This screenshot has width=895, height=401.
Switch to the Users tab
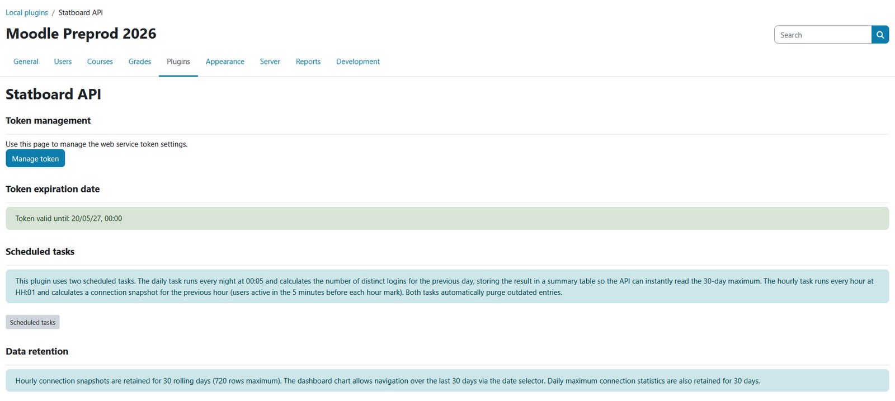click(63, 62)
